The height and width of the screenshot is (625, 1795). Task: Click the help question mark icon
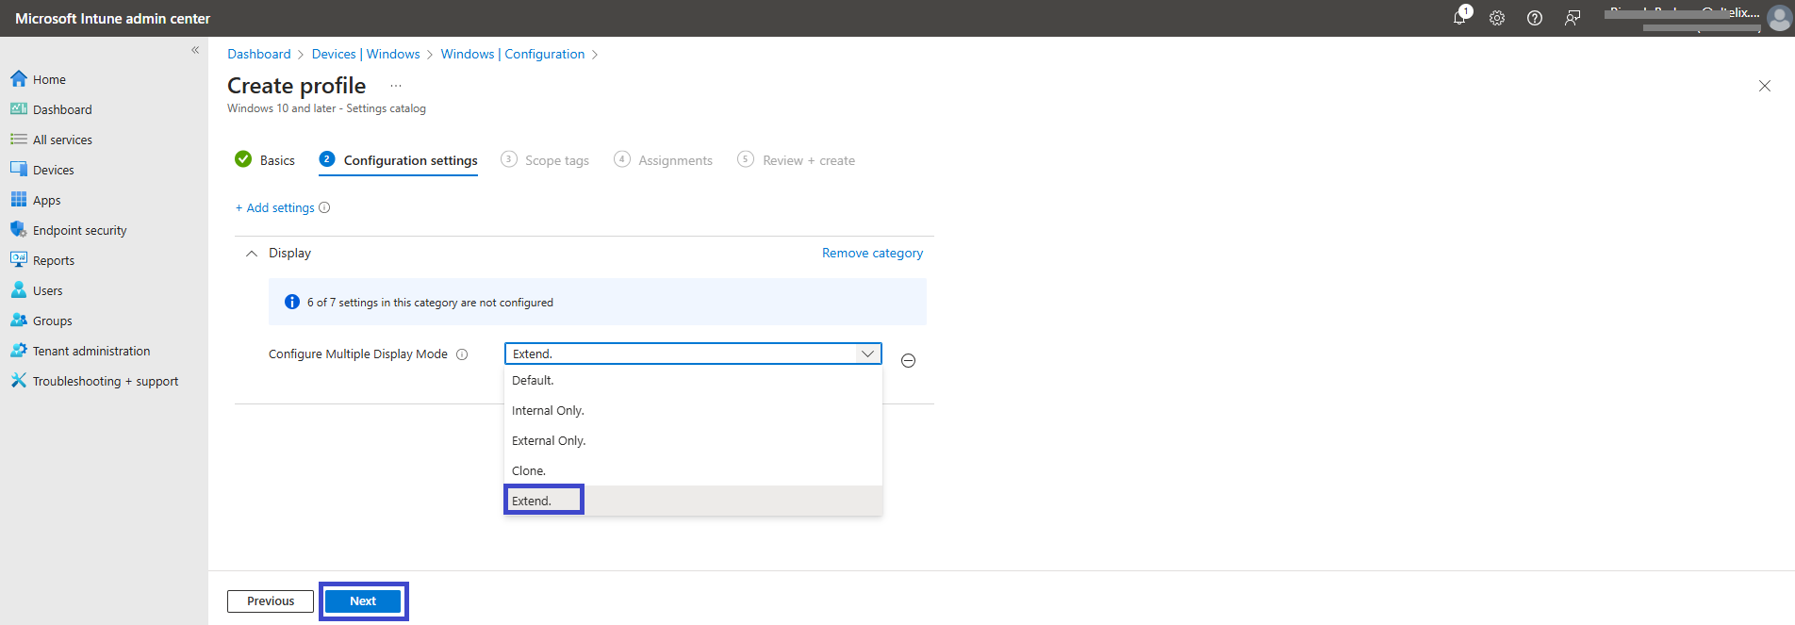(1535, 18)
